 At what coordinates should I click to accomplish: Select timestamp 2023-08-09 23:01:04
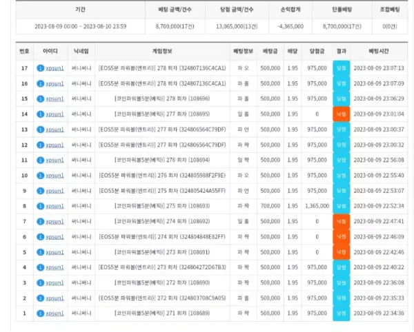[379, 114]
